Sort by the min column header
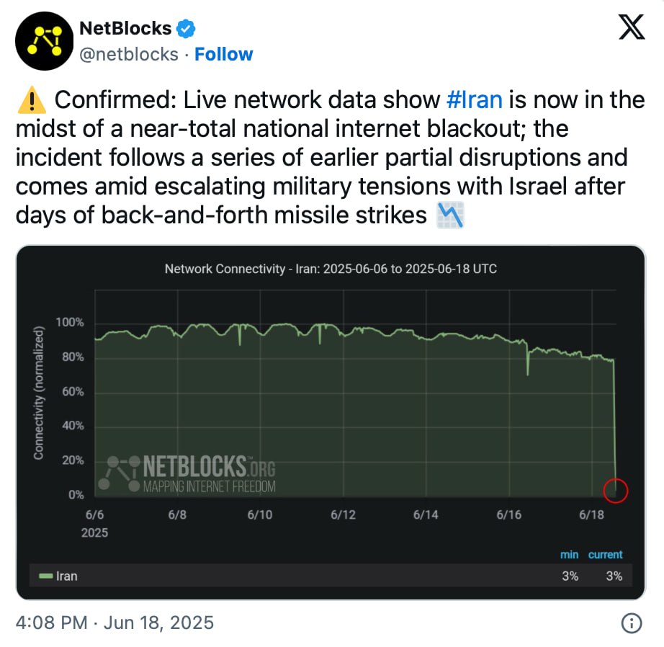The height and width of the screenshot is (647, 664). [569, 555]
